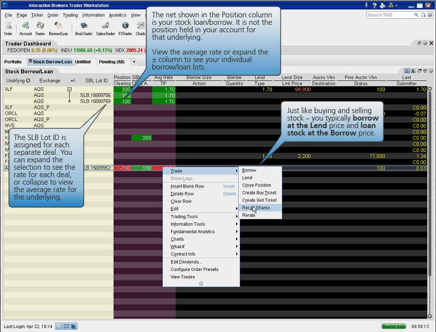Open the Order menu

click(x=53, y=15)
